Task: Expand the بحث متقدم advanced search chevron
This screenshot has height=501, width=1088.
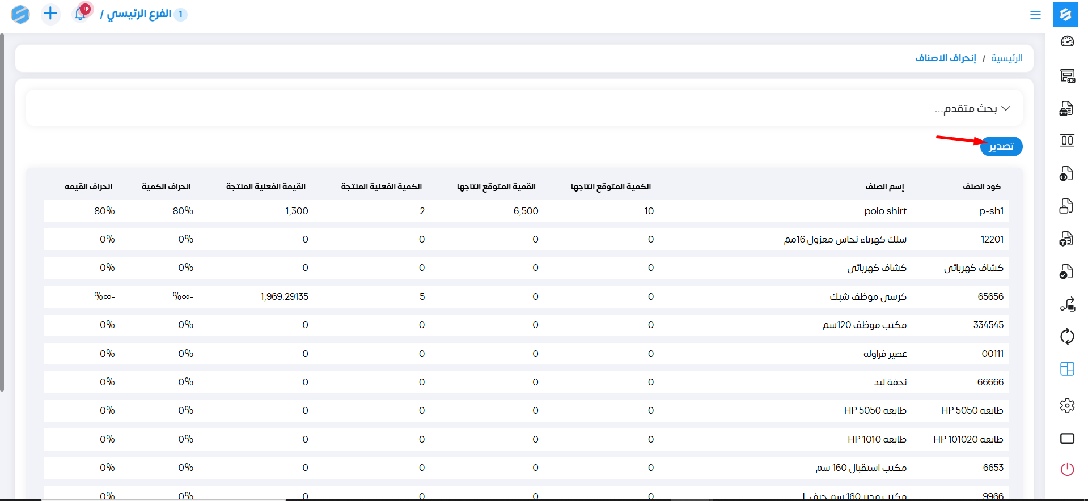Action: click(x=1006, y=108)
